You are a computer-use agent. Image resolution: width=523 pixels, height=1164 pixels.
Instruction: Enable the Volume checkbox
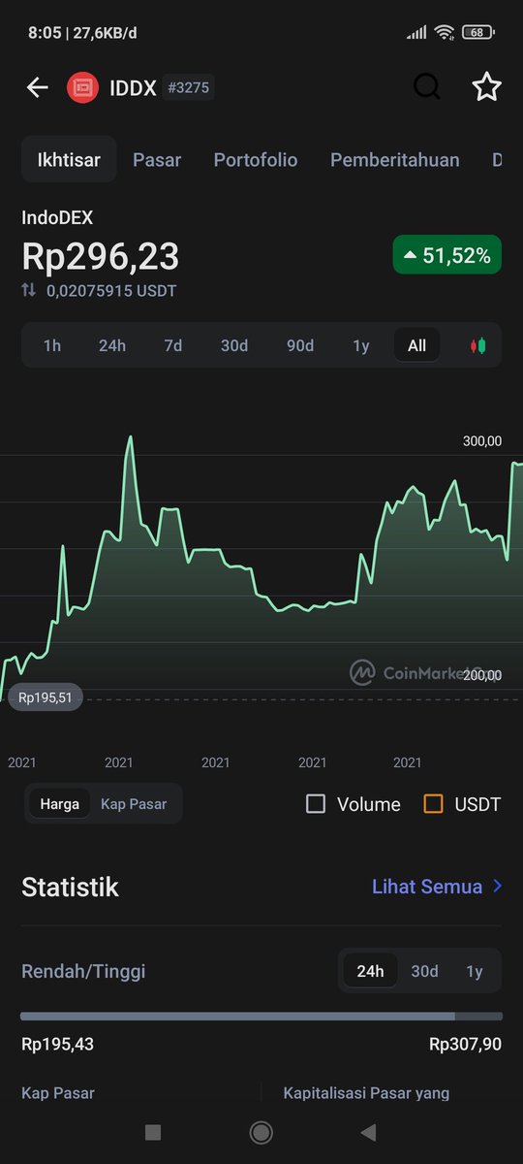pos(316,804)
